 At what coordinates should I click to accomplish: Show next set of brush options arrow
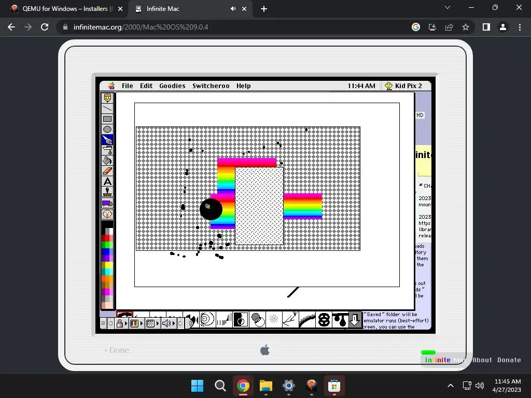355,319
